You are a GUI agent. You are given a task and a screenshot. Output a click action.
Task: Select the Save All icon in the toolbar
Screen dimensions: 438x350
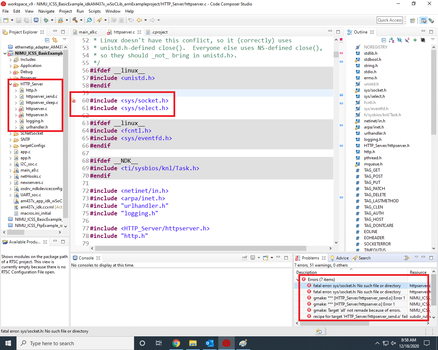(x=26, y=20)
